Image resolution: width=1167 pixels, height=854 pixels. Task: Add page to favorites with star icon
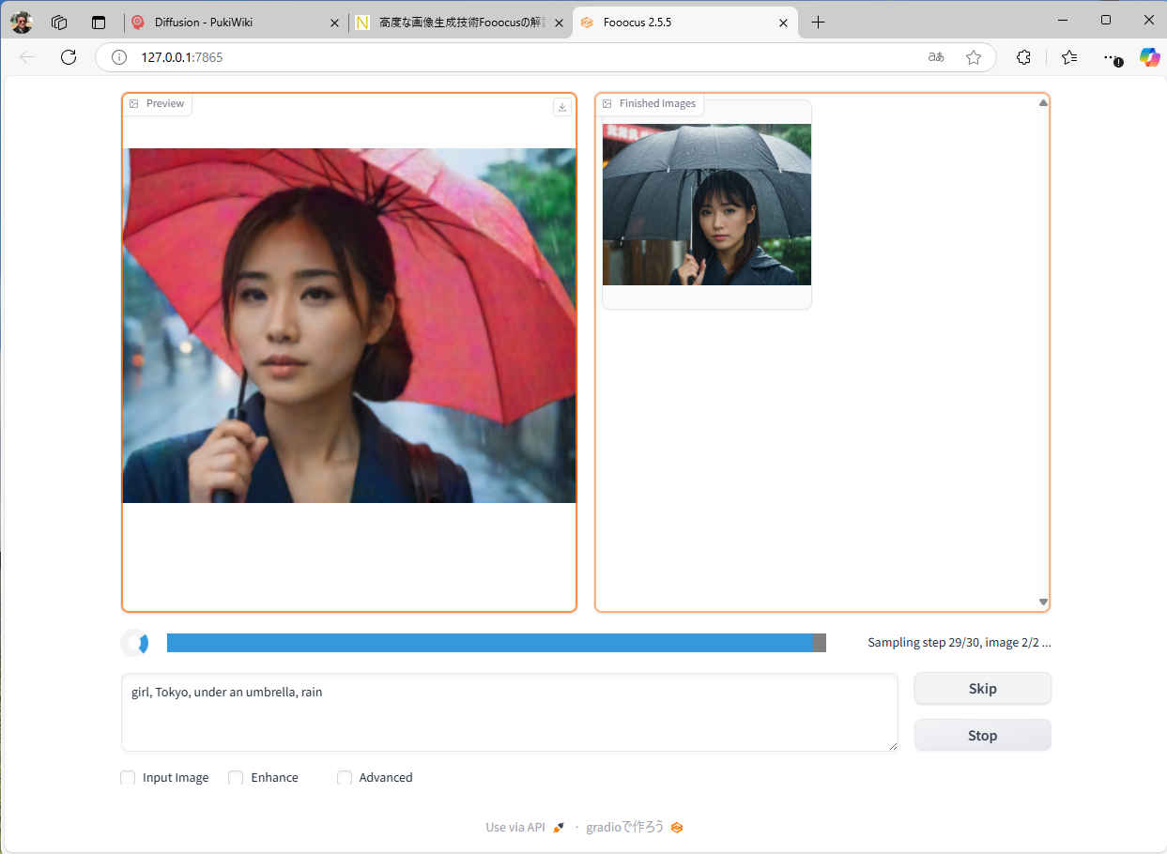[974, 57]
